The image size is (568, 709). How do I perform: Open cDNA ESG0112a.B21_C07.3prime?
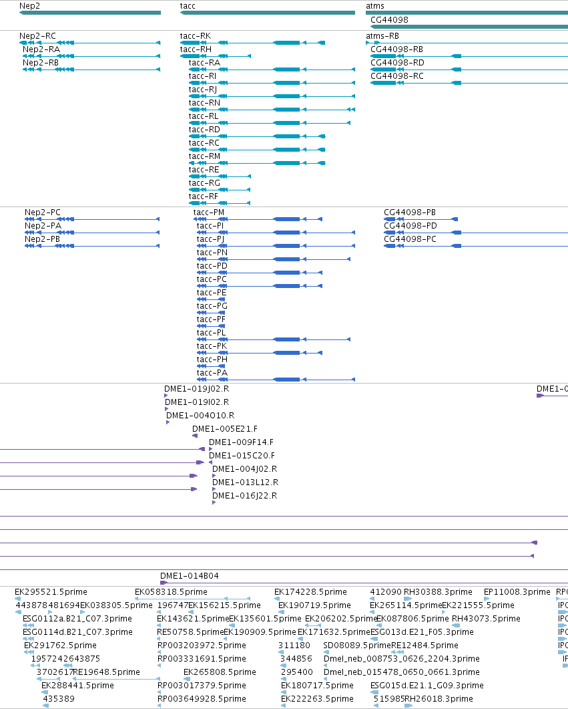coord(77,618)
